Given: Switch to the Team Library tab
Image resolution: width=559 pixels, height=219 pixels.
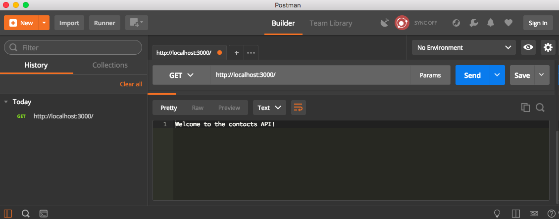Looking at the screenshot, I should tap(331, 23).
